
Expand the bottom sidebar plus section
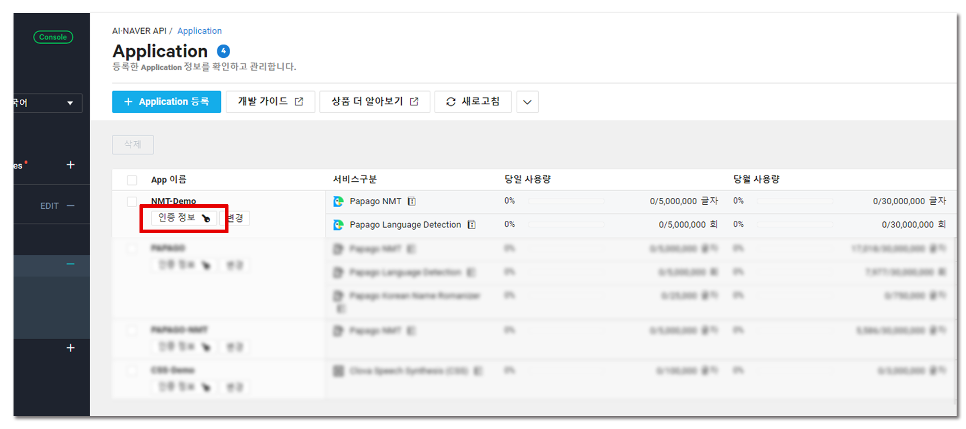coord(71,348)
